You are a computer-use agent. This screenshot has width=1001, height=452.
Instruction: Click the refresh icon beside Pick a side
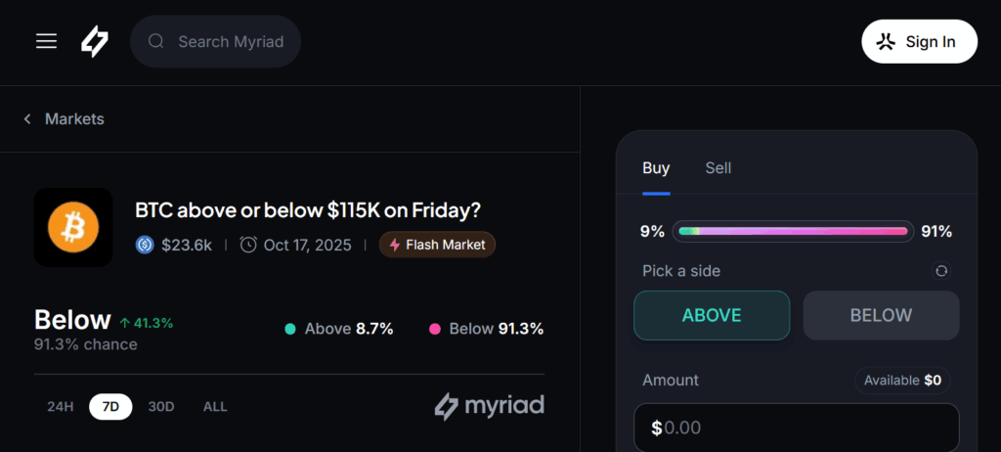click(941, 271)
